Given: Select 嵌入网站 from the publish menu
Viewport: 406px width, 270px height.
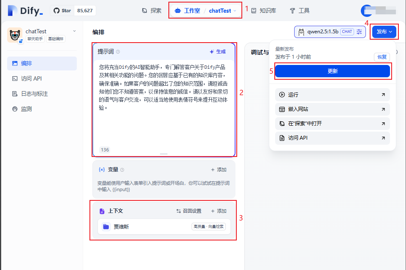Looking at the screenshot, I should 333,109.
